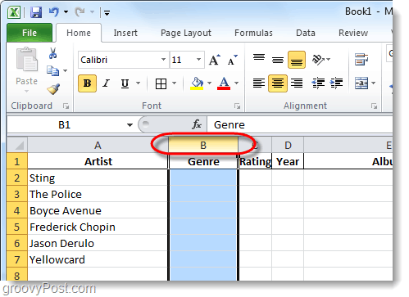Toggle Center text alignment

pos(278,83)
